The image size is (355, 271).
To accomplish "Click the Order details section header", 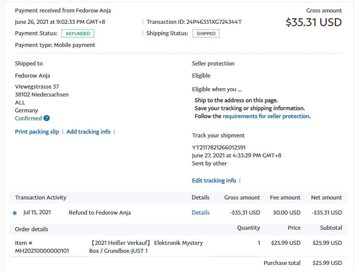I will coord(32,229).
